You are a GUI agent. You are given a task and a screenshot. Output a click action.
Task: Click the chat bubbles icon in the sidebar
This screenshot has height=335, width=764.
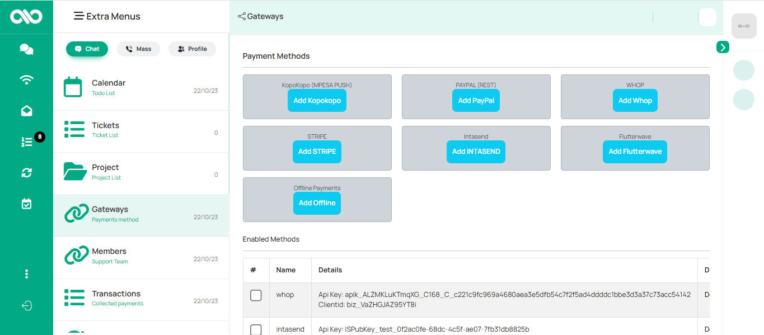click(26, 49)
